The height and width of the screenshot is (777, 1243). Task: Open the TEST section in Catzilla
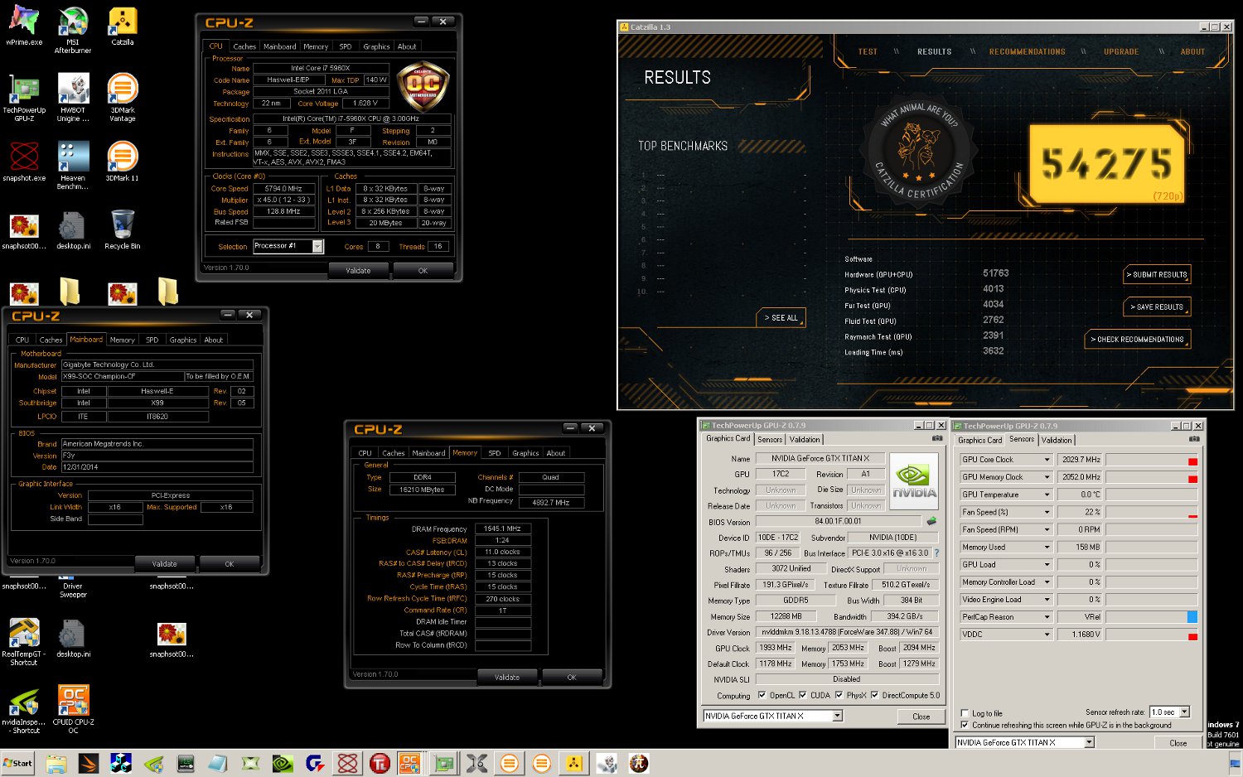pyautogui.click(x=868, y=51)
